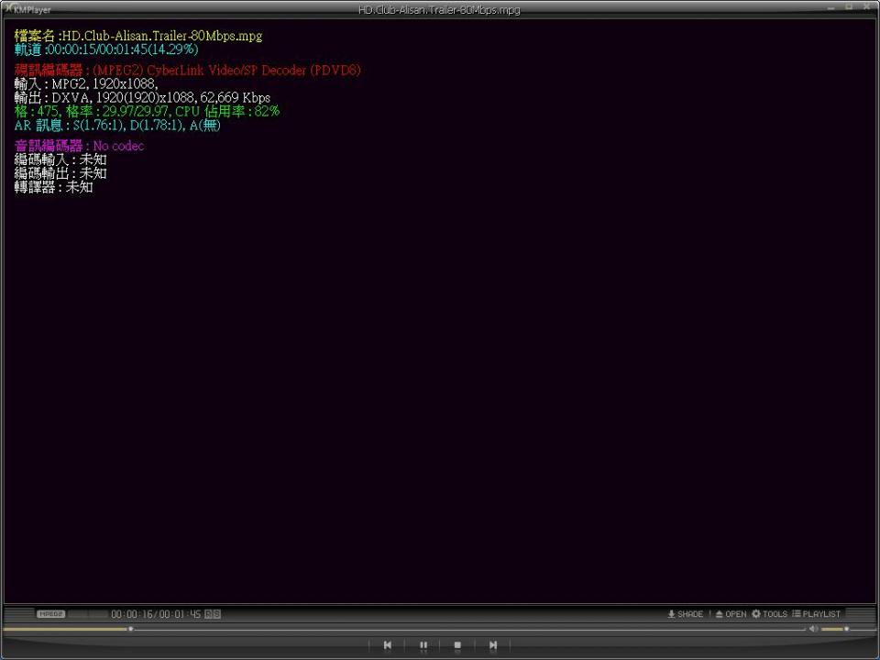
Task: Skip to the previous track
Action: 388,645
